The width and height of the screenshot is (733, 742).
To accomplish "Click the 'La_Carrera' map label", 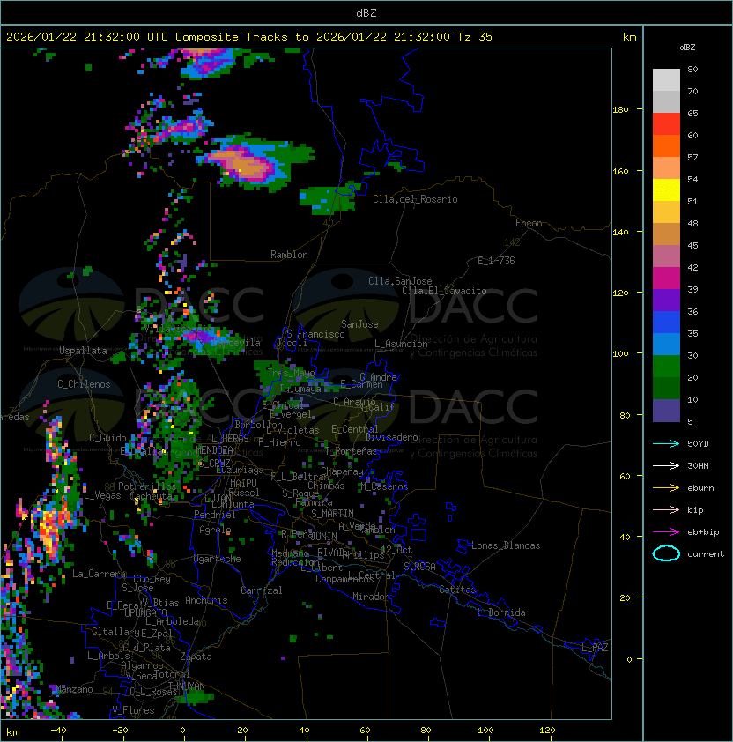I will (99, 574).
